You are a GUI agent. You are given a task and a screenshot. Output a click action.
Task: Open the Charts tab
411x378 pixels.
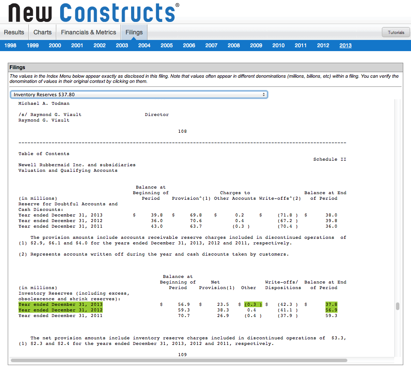42,32
